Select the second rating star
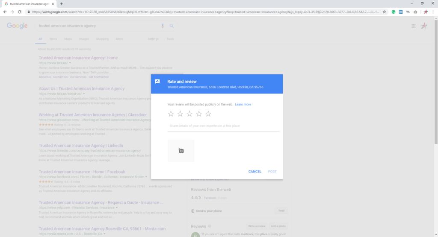The width and height of the screenshot is (438, 237). (180, 114)
